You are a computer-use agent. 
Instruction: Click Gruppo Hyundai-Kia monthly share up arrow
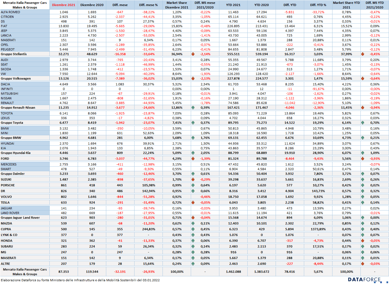point(193,153)
